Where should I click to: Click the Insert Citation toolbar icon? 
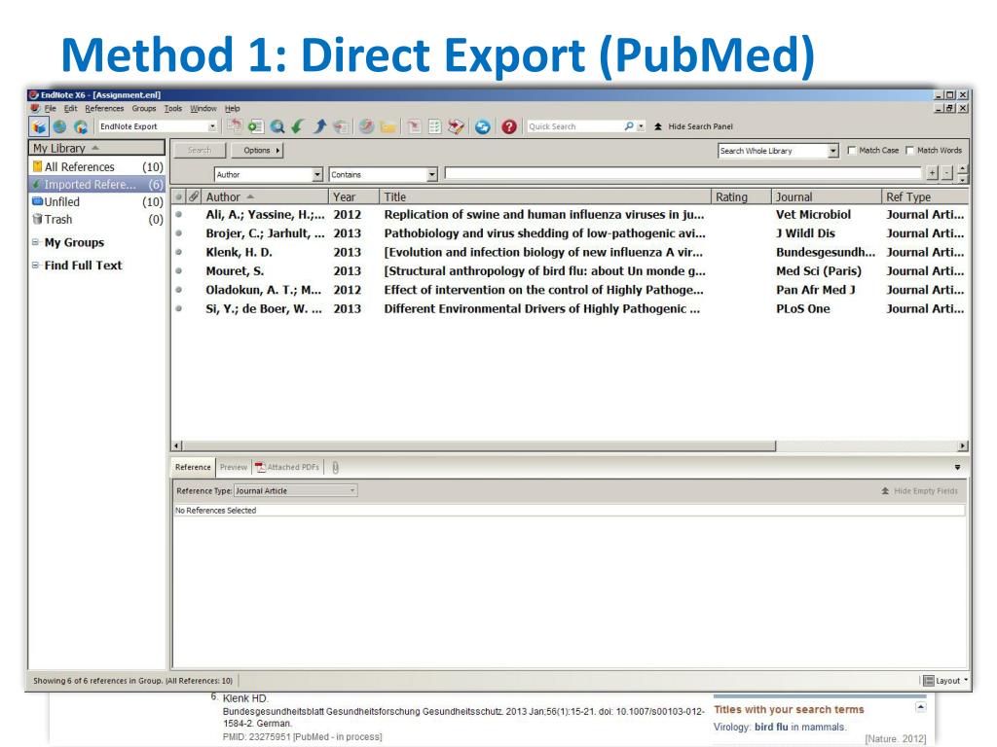click(414, 126)
